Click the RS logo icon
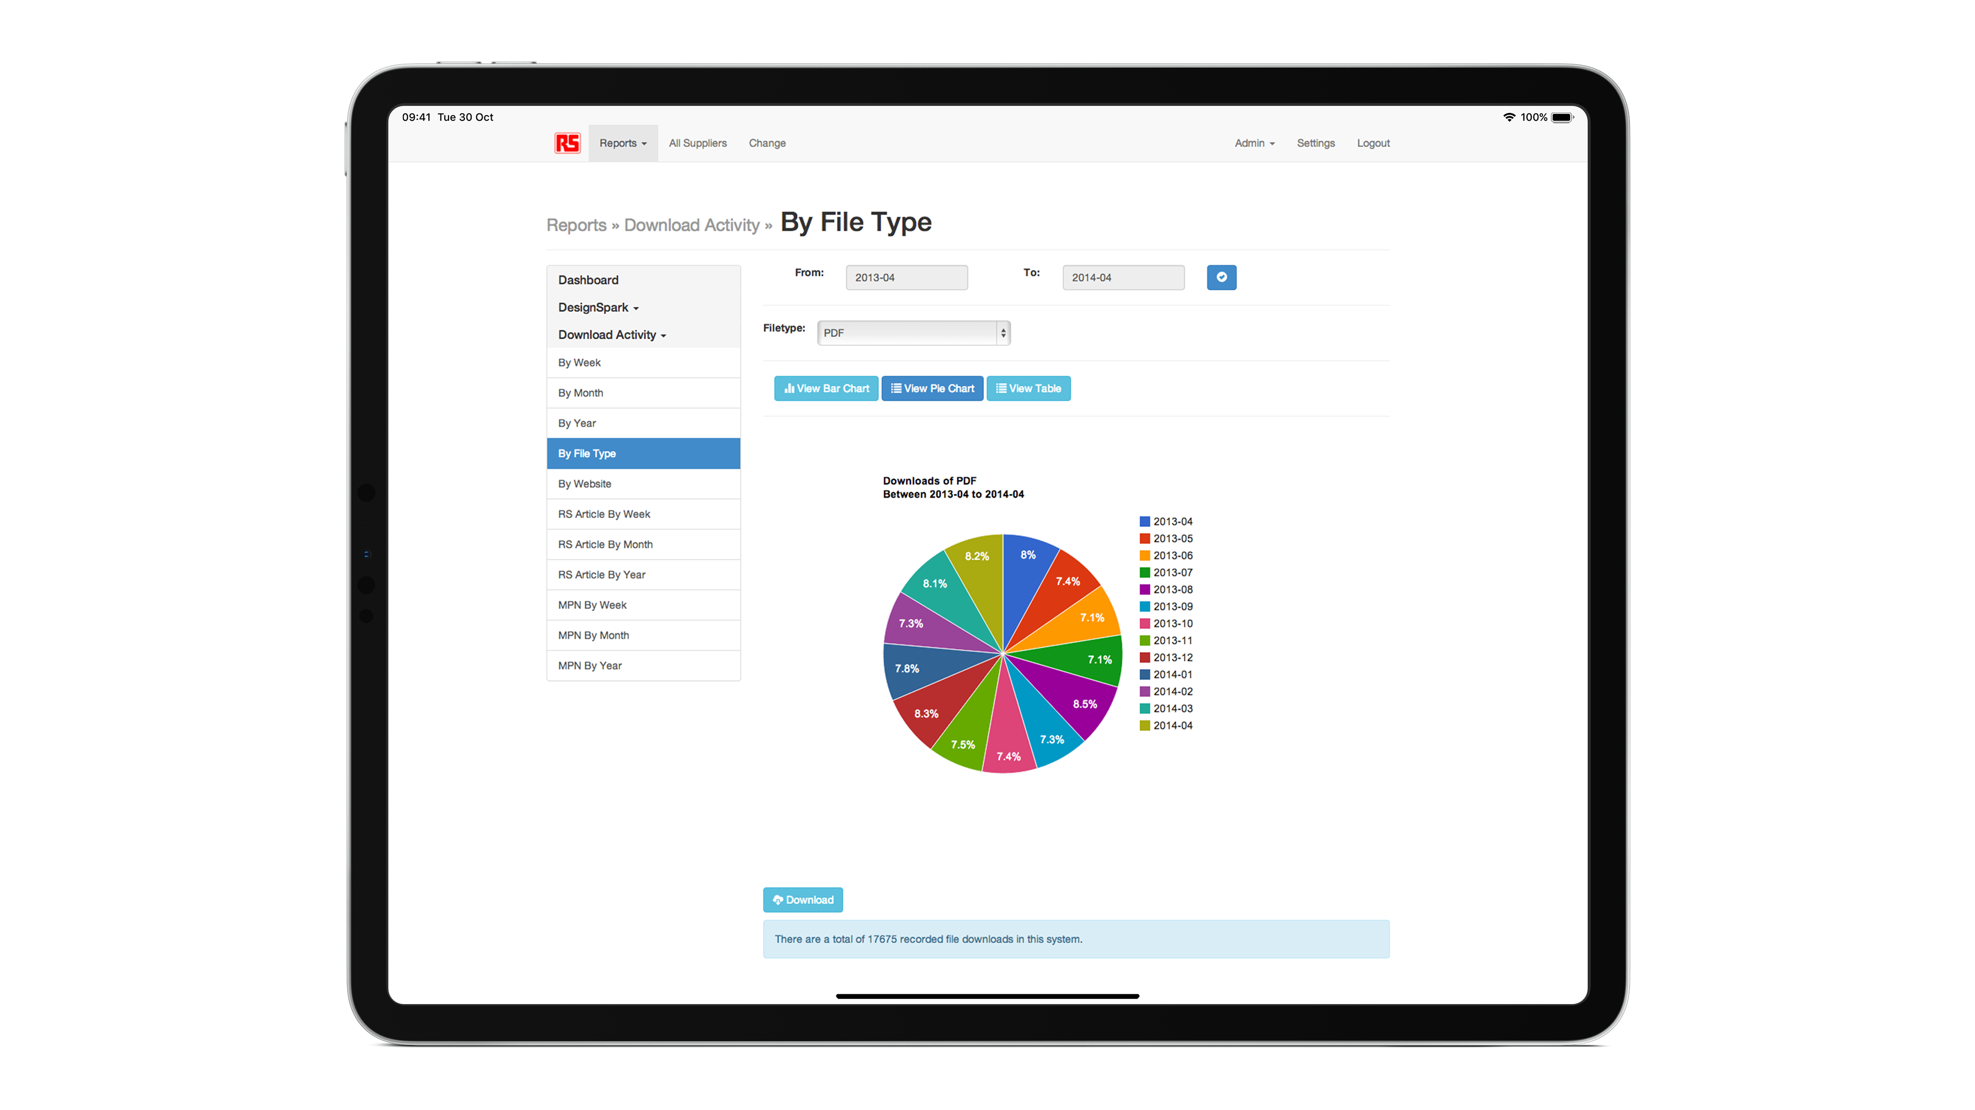 click(x=567, y=142)
